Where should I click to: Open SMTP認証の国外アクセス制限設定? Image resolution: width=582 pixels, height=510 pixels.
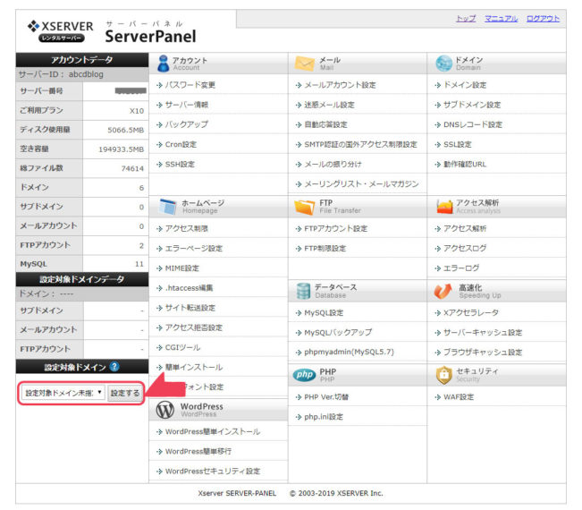[360, 144]
